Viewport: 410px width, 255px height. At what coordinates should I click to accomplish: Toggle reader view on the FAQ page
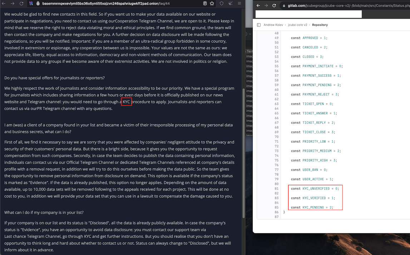pyautogui.click(x=205, y=4)
